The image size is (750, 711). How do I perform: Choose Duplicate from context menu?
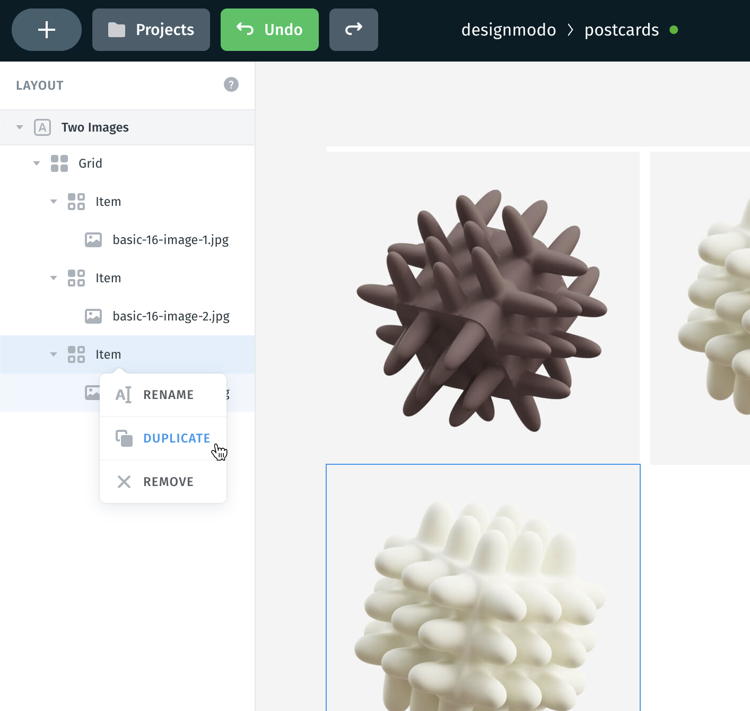coord(163,438)
